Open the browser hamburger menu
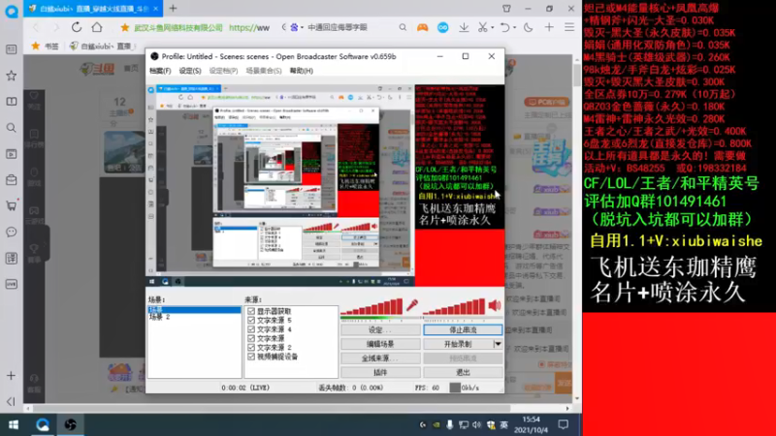This screenshot has width=776, height=436. click(569, 28)
